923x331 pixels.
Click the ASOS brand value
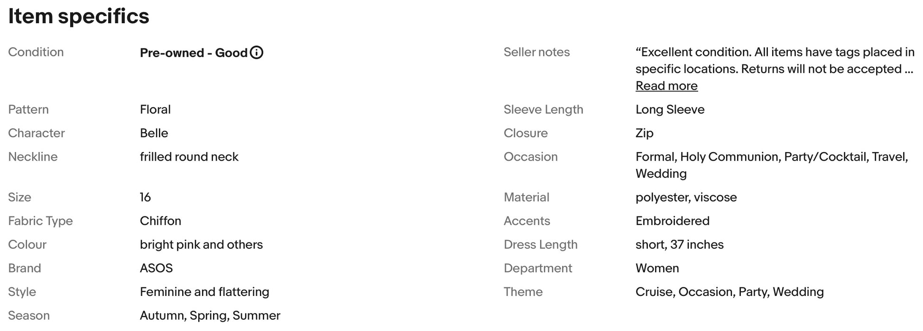click(x=156, y=268)
